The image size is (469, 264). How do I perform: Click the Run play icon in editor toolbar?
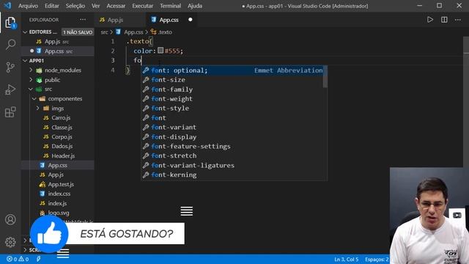[x=430, y=20]
